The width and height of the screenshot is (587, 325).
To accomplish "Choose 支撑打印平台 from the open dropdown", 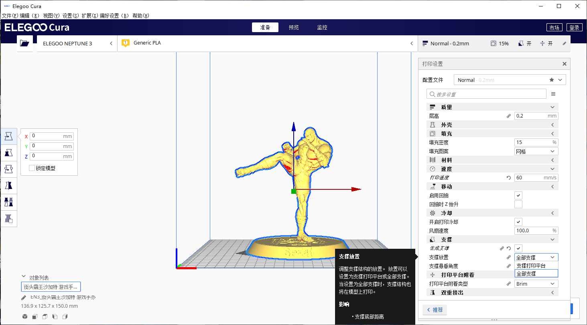I will (536, 266).
